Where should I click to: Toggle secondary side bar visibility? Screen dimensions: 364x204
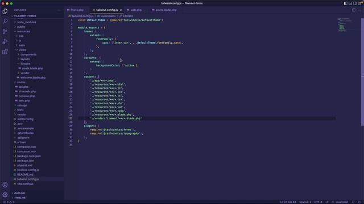click(x=355, y=3)
